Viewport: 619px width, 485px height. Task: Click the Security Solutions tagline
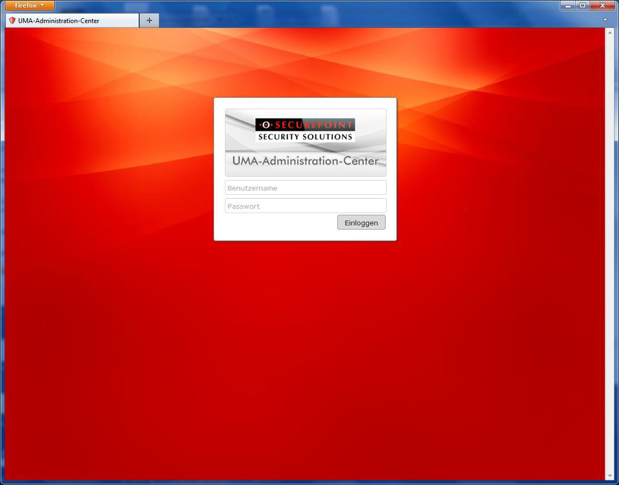305,137
